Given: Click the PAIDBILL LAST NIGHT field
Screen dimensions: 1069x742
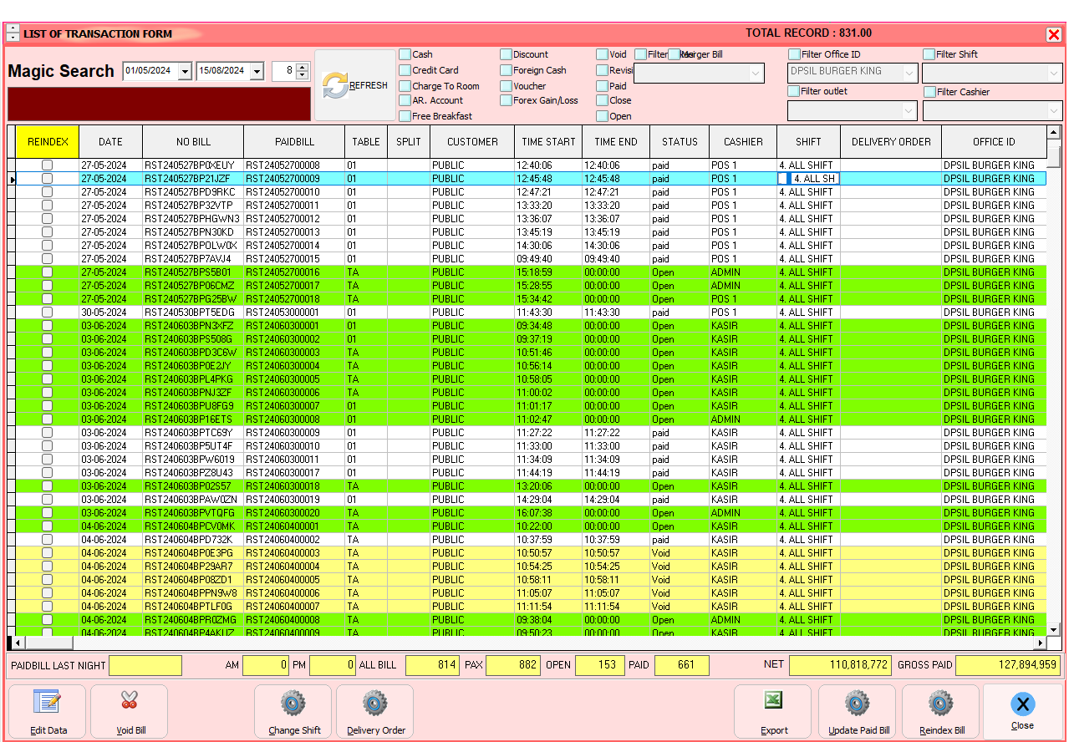Looking at the screenshot, I should (145, 665).
